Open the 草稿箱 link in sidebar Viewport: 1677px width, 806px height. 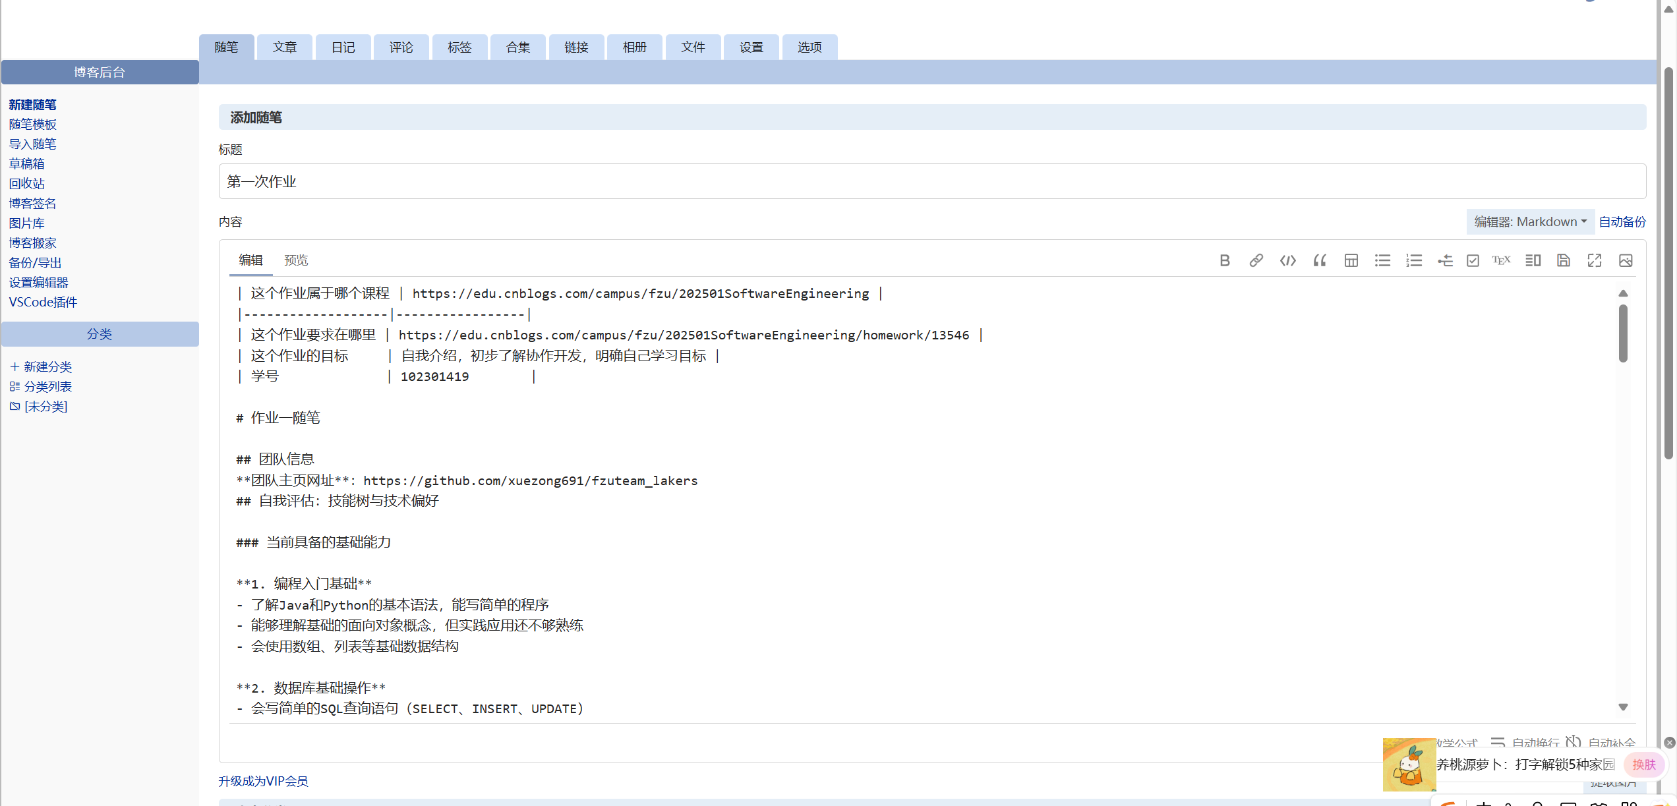[x=27, y=163]
